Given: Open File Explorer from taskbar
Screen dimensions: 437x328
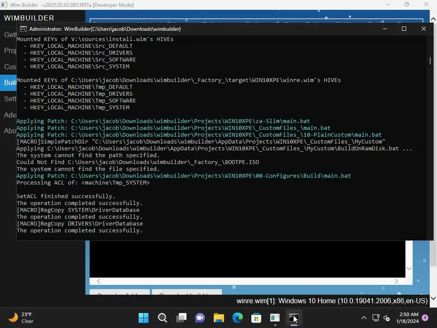Looking at the screenshot, I should [219, 318].
